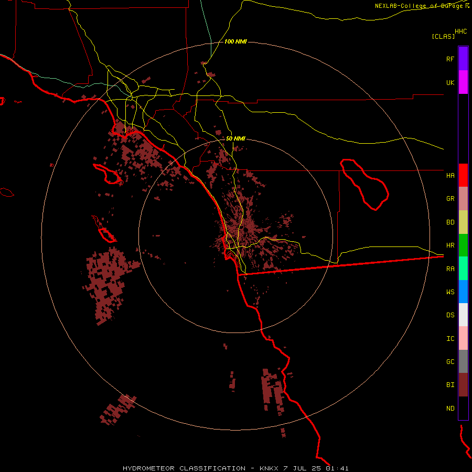Click the UK magenta color swatch

point(463,82)
